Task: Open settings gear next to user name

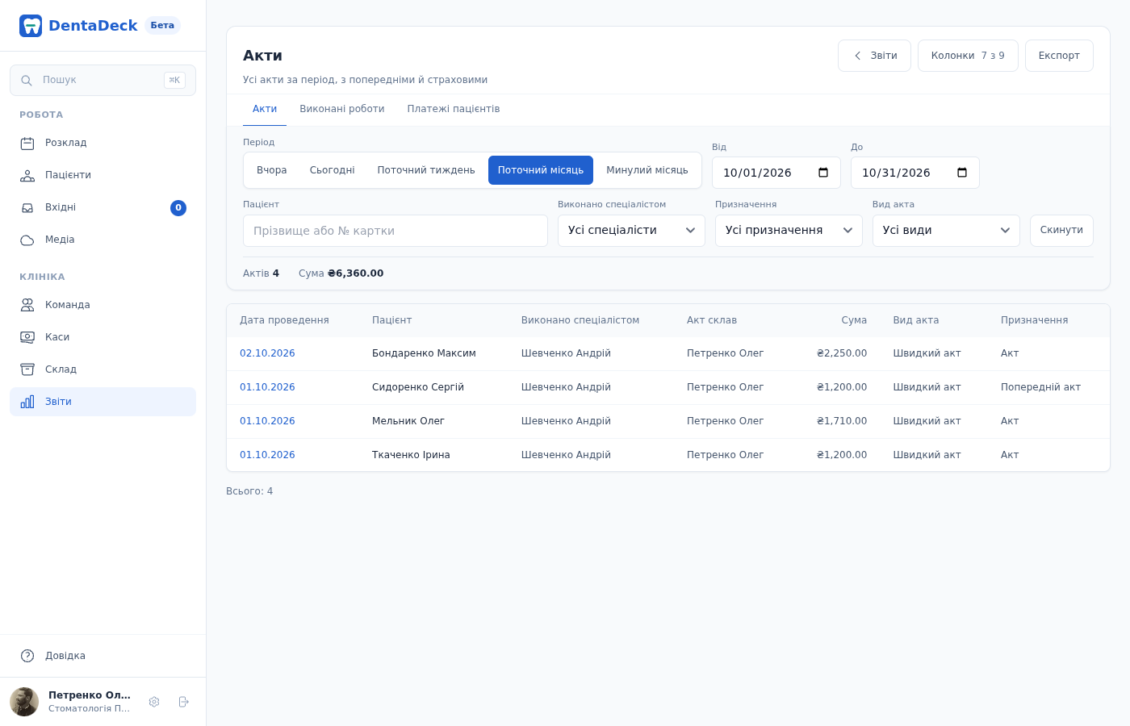Action: tap(154, 702)
